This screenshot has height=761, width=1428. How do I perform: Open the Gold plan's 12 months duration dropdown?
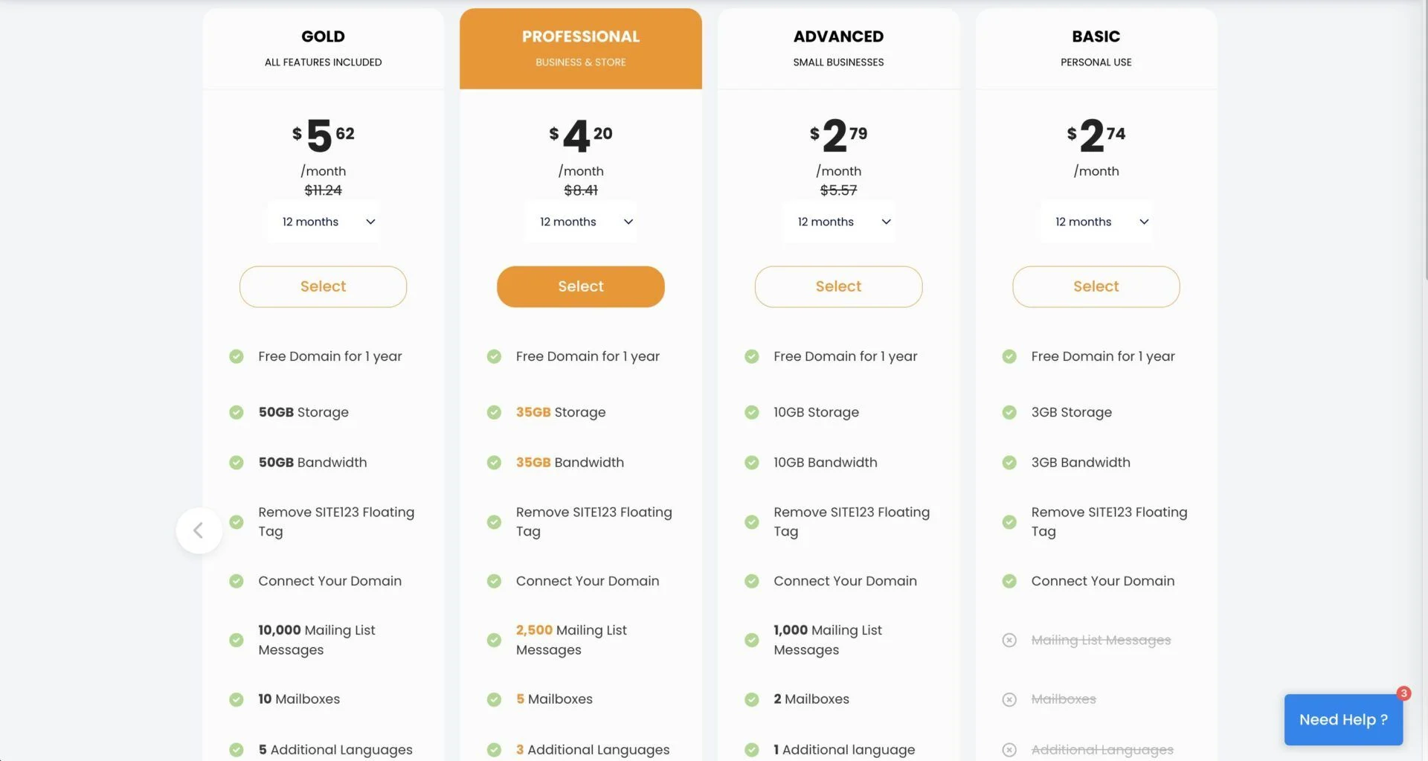pos(323,221)
